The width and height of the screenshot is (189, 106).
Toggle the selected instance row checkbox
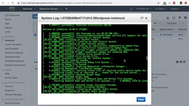[x=35, y=35]
